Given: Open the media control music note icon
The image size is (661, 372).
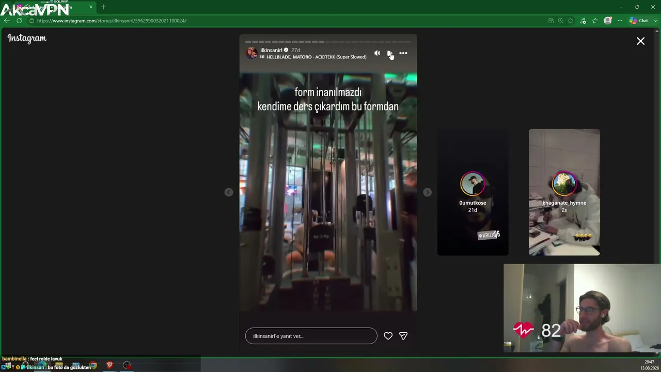Looking at the screenshot, I should 583,21.
